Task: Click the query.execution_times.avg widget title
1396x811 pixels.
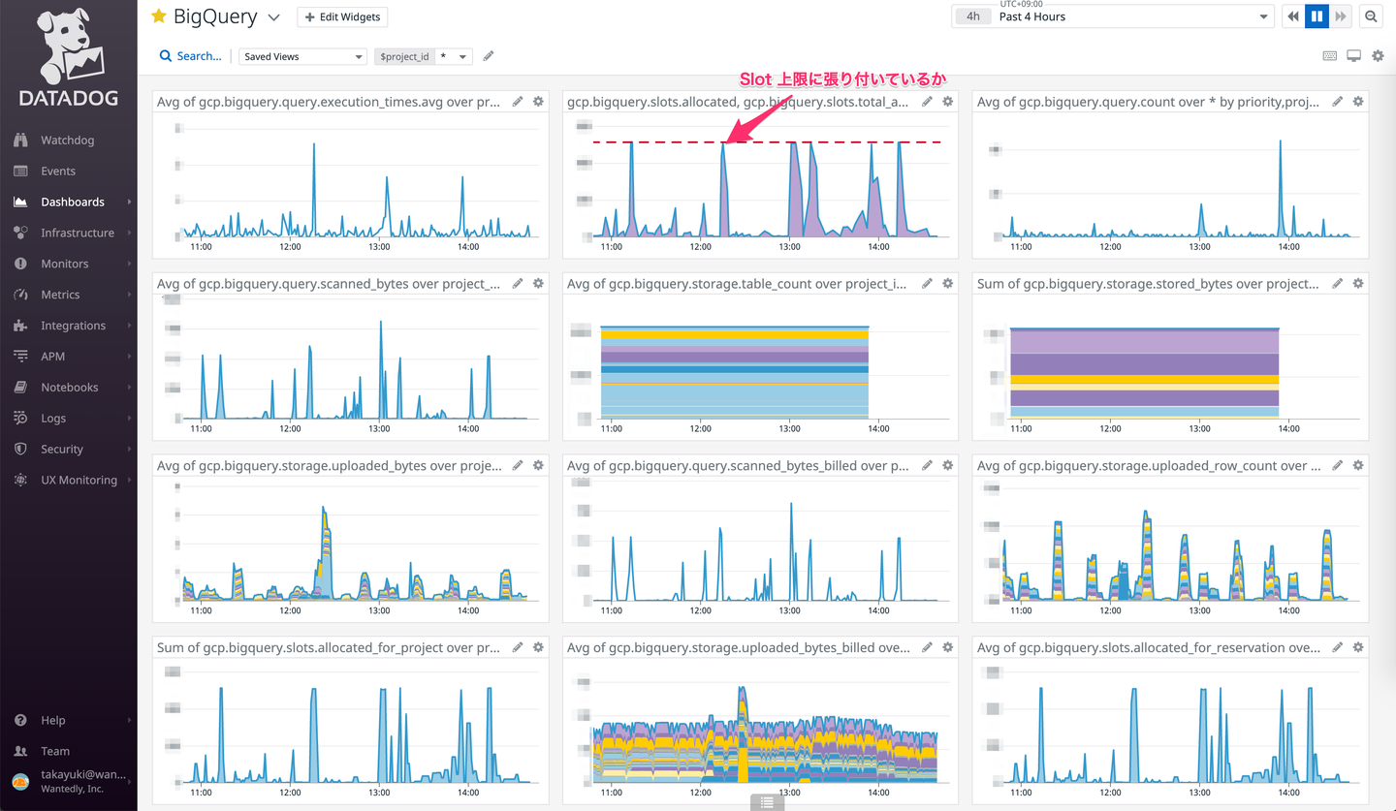Action: coord(329,102)
